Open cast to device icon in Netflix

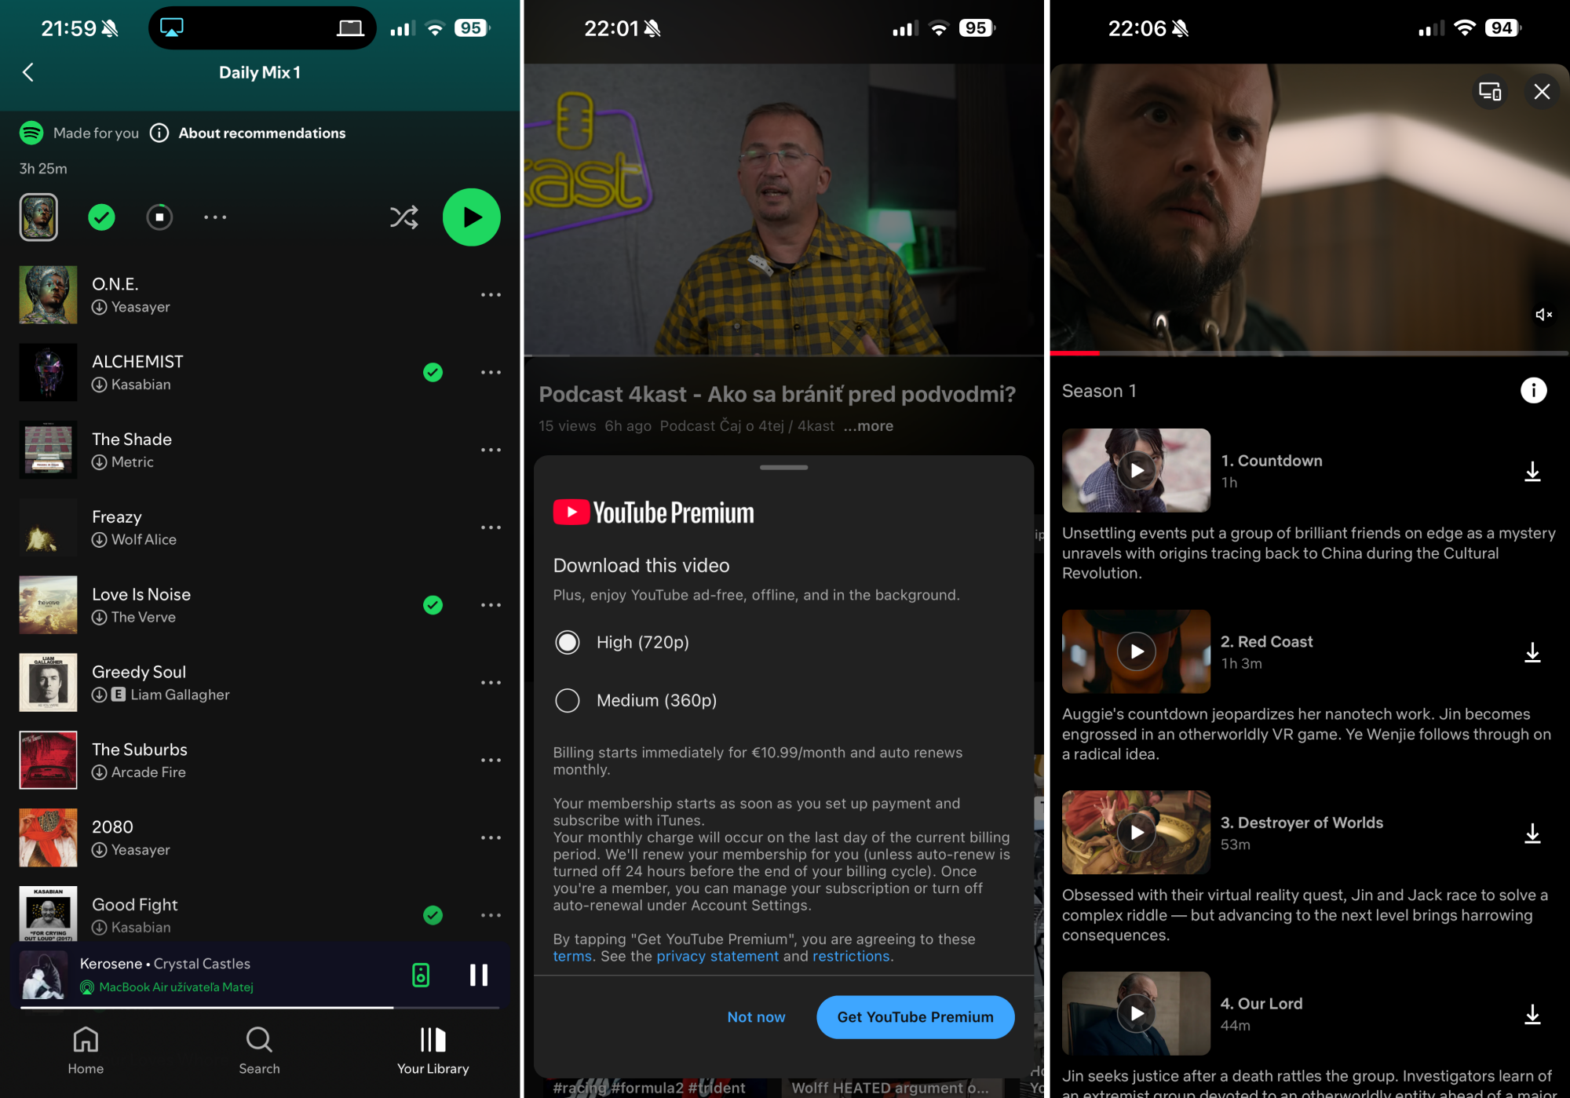(x=1490, y=92)
